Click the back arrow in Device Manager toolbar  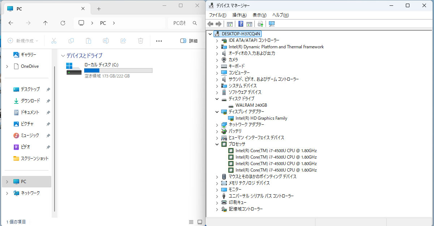pyautogui.click(x=210, y=24)
